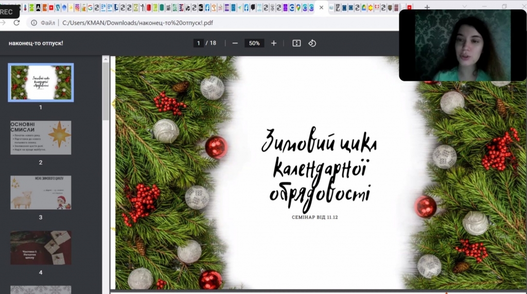Go to page 4 thumbnail
The image size is (527, 294).
click(x=41, y=247)
